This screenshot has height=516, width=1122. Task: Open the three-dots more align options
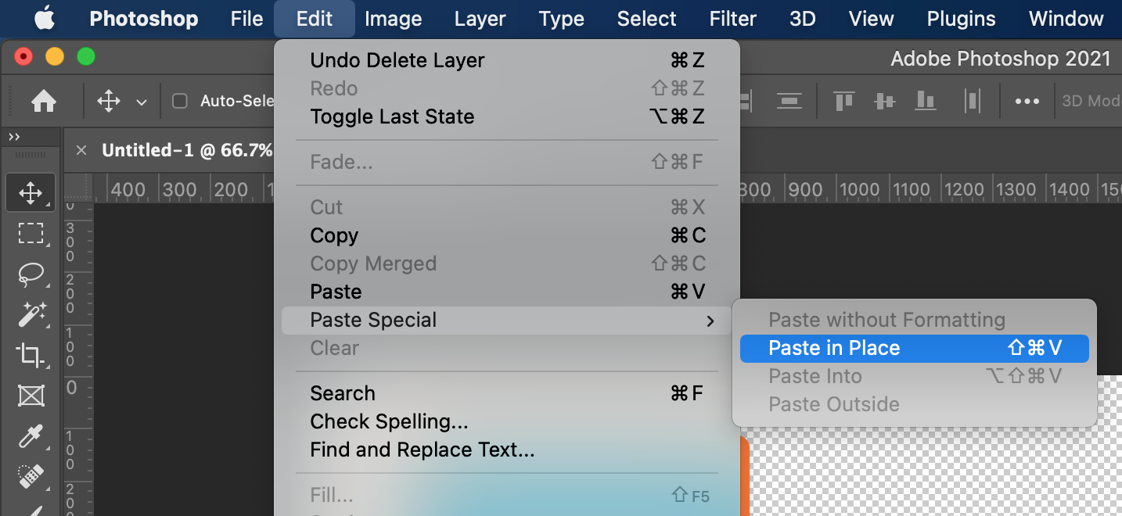pos(1027,101)
